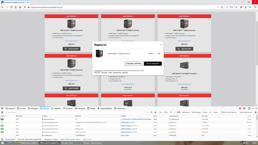Click the page vertical scrollbar
The width and height of the screenshot is (258, 145).
pyautogui.click(x=257, y=58)
